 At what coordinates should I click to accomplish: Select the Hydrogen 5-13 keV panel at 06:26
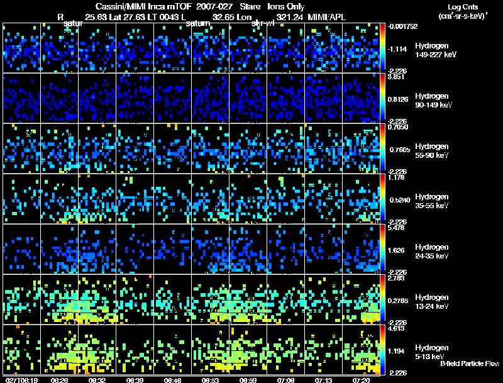(59, 350)
